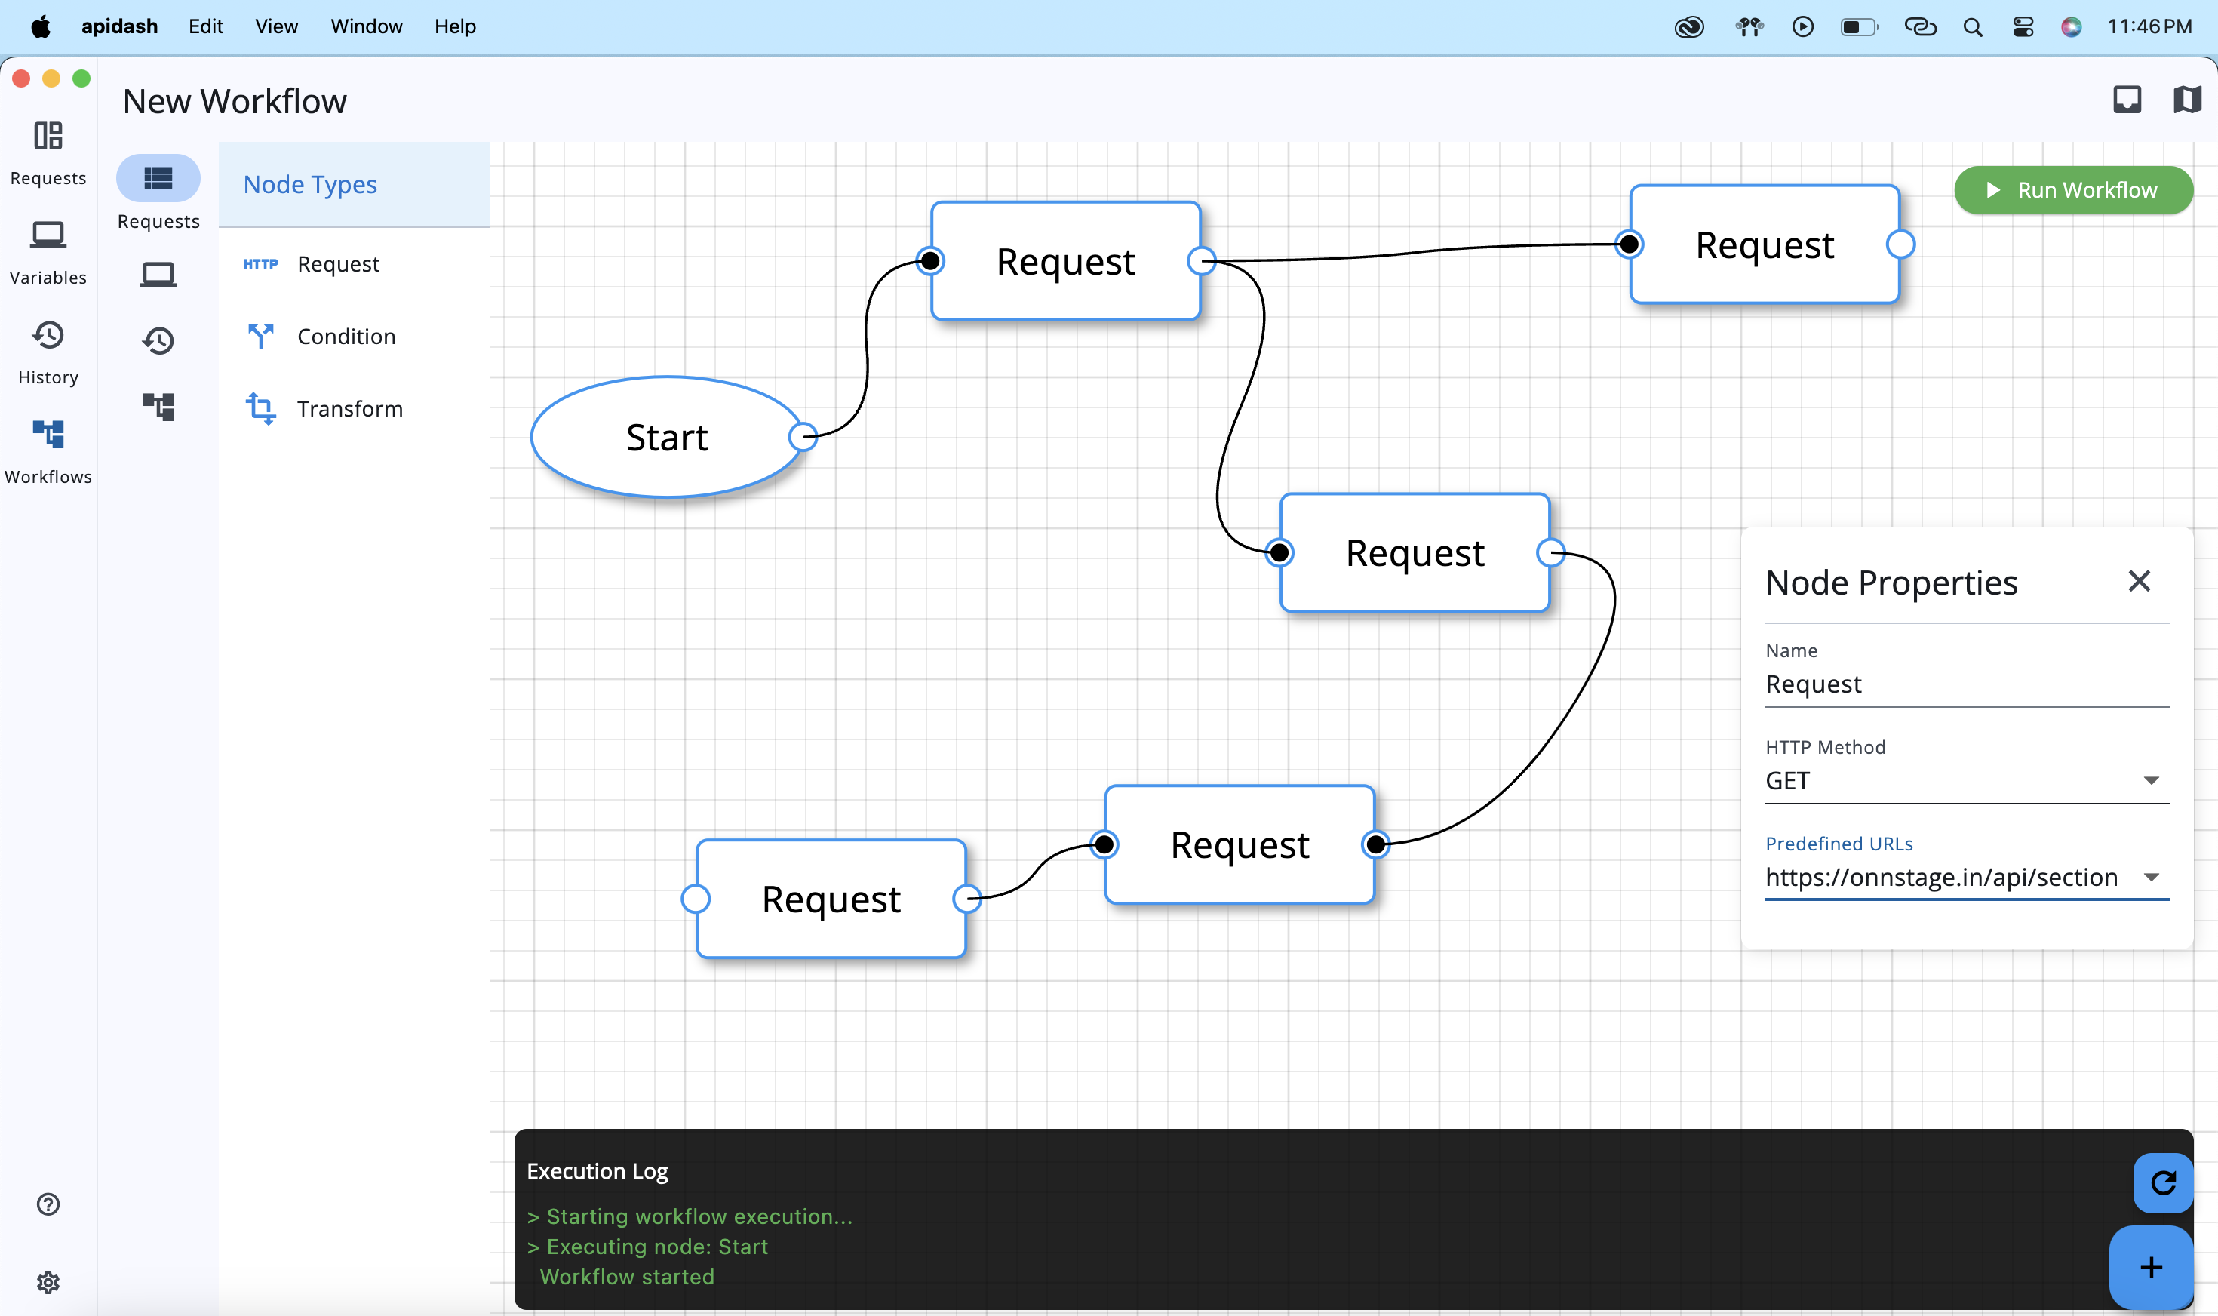The height and width of the screenshot is (1316, 2218).
Task: Click the blue plus add button
Action: [x=2151, y=1267]
